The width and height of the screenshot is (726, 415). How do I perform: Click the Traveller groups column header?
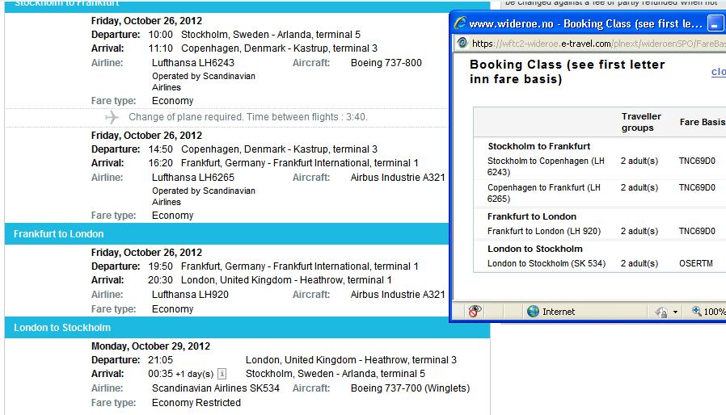pos(641,122)
